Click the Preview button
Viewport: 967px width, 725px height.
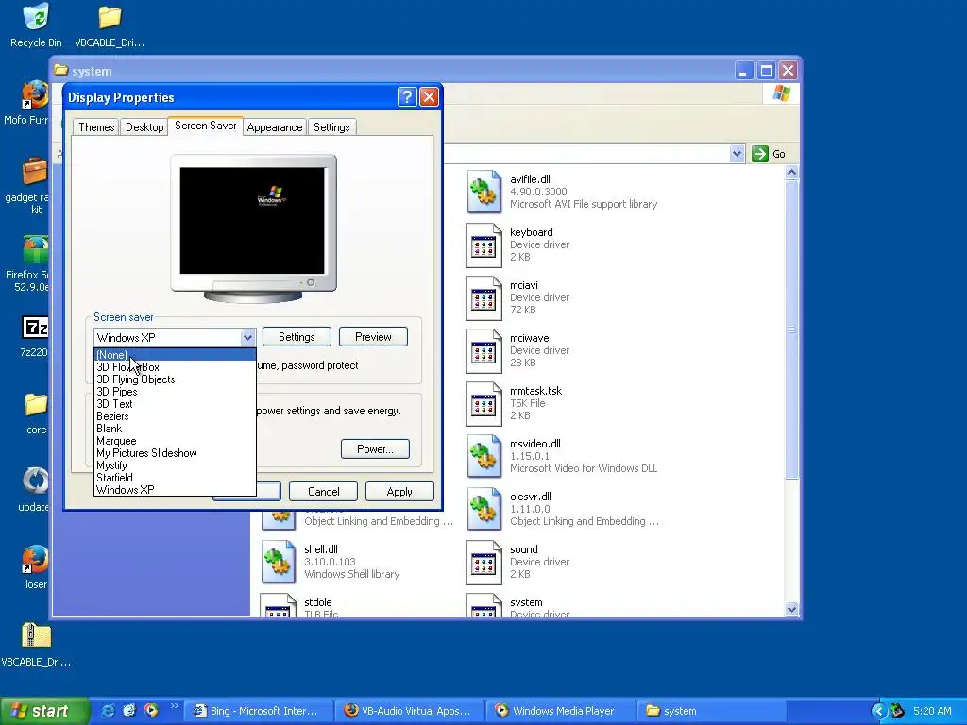(x=373, y=337)
